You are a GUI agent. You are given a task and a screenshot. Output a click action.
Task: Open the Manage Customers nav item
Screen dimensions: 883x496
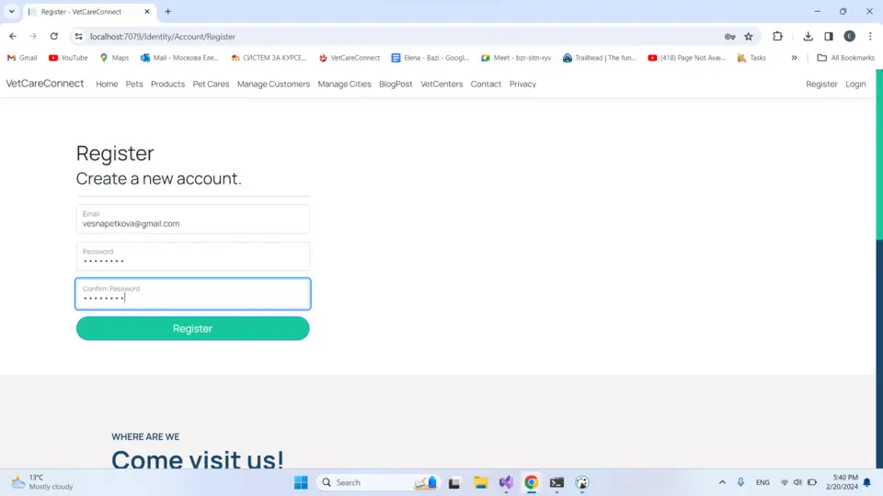pyautogui.click(x=273, y=84)
